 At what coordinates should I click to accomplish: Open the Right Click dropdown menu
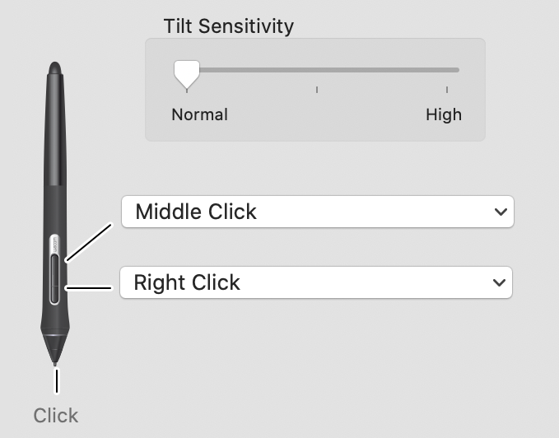tap(316, 282)
